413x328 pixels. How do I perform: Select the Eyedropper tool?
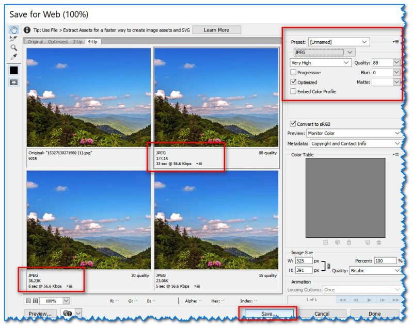tap(13, 56)
